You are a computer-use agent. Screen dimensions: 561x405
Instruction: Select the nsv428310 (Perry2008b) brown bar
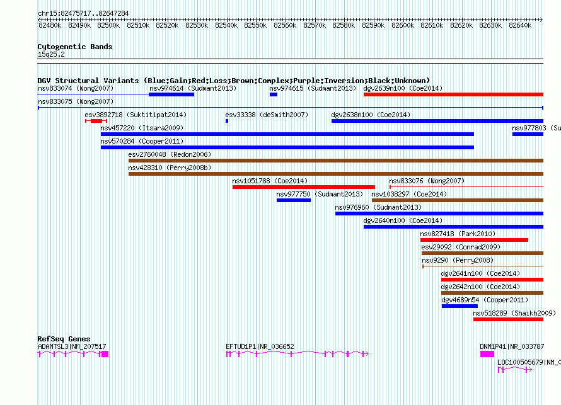tap(336, 174)
